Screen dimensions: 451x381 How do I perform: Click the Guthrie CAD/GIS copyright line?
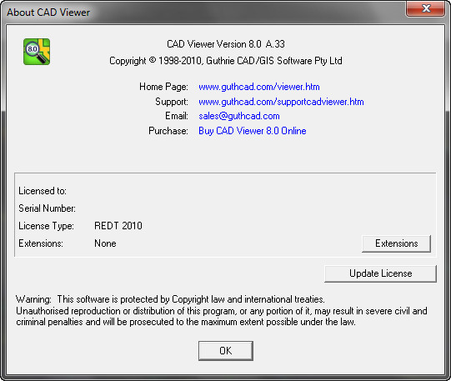tap(225, 61)
